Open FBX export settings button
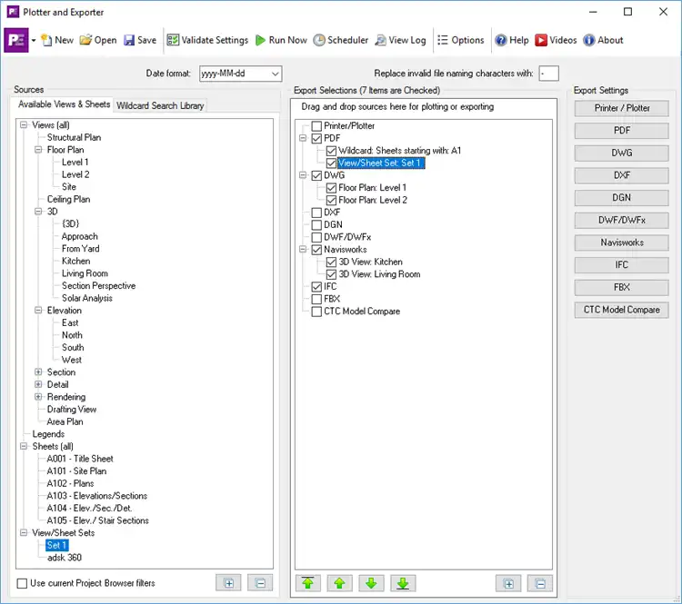 pyautogui.click(x=621, y=287)
